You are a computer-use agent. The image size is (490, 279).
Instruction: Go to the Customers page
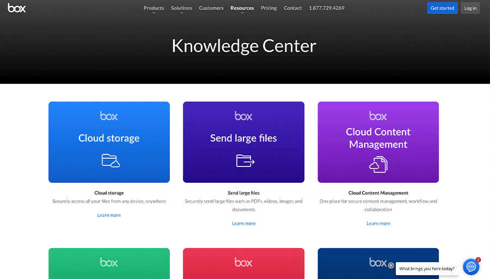coord(211,8)
